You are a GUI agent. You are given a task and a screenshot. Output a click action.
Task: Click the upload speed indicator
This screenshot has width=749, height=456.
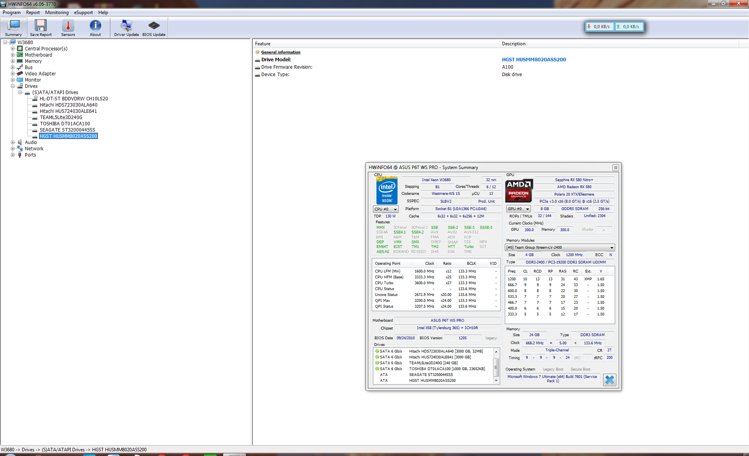(629, 27)
